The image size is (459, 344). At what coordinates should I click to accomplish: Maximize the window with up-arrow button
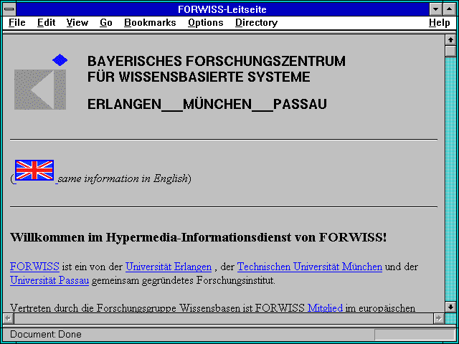450,9
